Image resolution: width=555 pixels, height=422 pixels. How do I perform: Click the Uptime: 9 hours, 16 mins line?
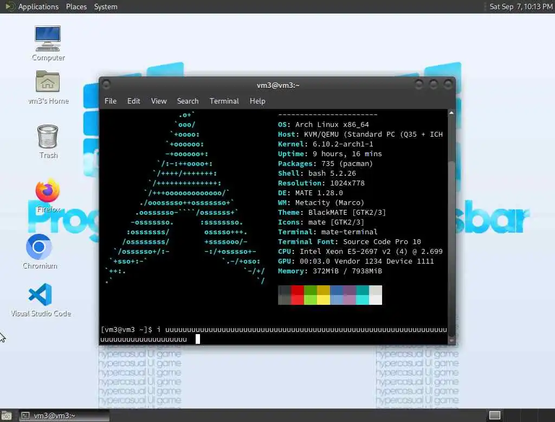[330, 154]
